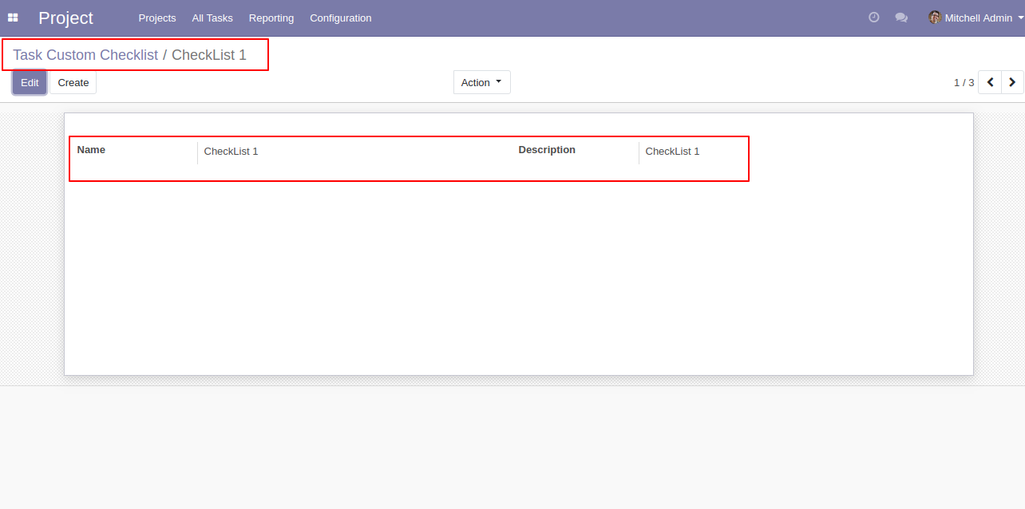This screenshot has width=1025, height=509.
Task: Open the Projects menu
Action: [157, 18]
